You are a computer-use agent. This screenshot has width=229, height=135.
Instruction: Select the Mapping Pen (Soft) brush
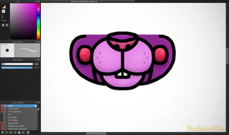point(19,126)
